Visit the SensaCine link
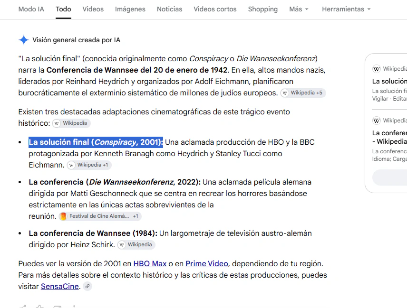The width and height of the screenshot is (407, 308). tap(60, 286)
